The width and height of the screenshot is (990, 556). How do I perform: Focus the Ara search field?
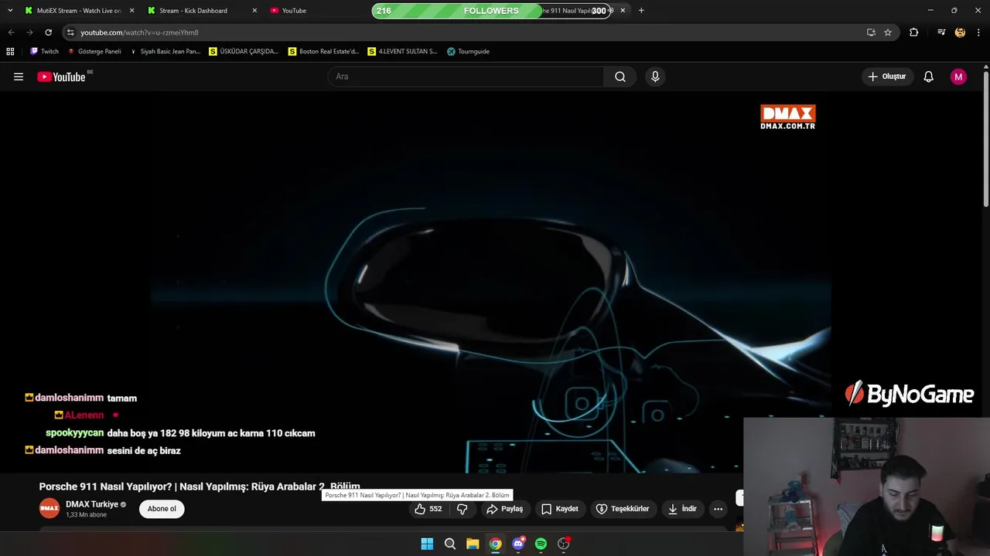pos(466,76)
